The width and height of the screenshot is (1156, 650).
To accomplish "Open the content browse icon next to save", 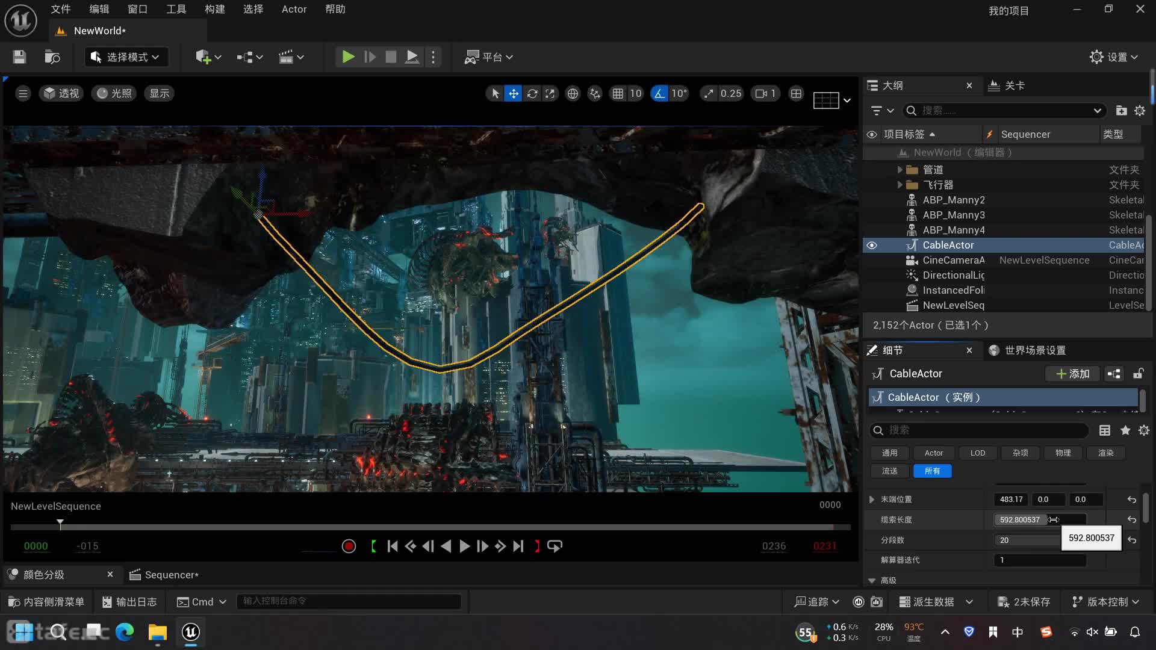I will point(52,57).
